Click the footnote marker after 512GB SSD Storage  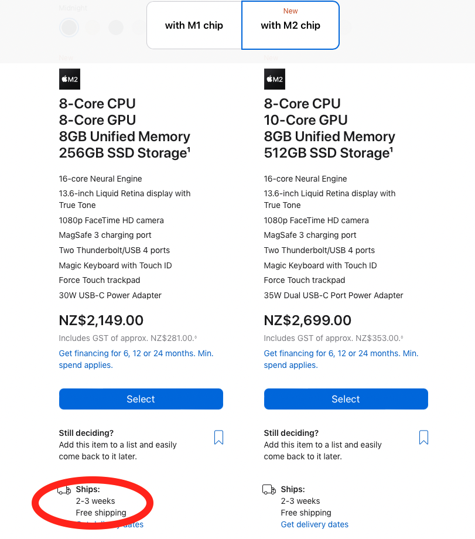(391, 149)
